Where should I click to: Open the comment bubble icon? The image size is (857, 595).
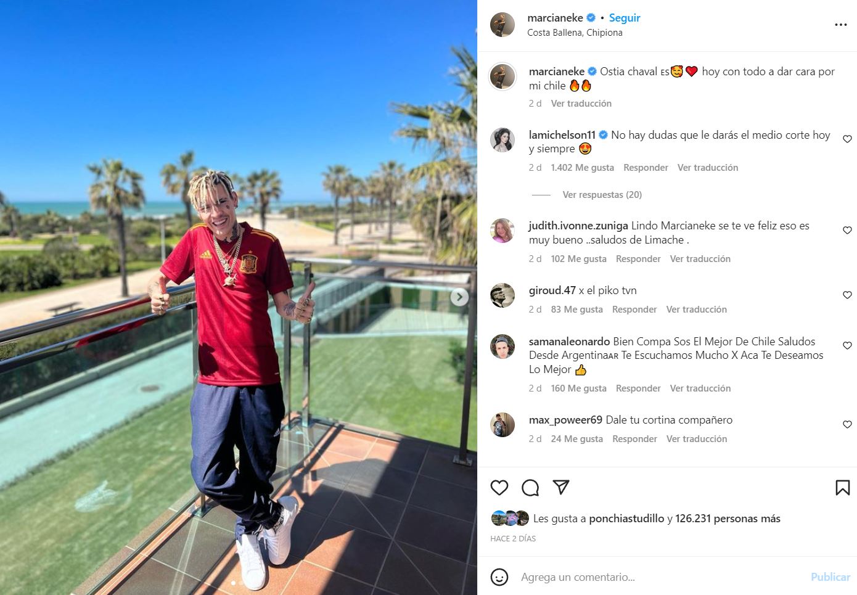(530, 488)
